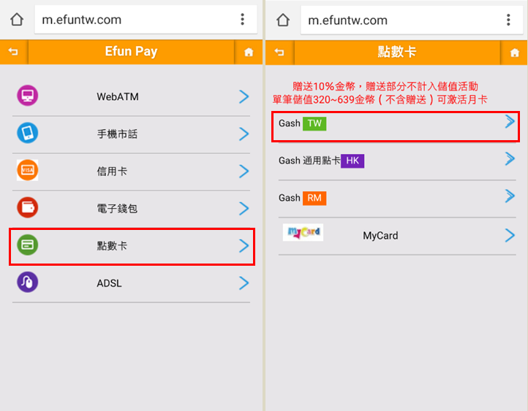The image size is (528, 411).
Task: Open MyCard row chevron
Action: click(x=510, y=236)
